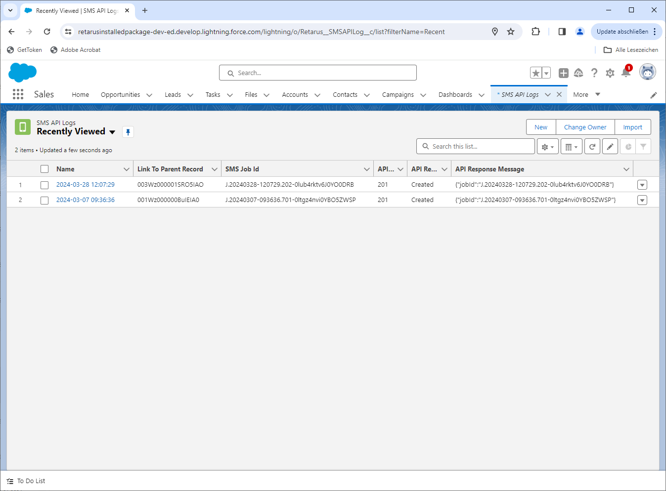
Task: Open the notifications bell
Action: pyautogui.click(x=625, y=73)
